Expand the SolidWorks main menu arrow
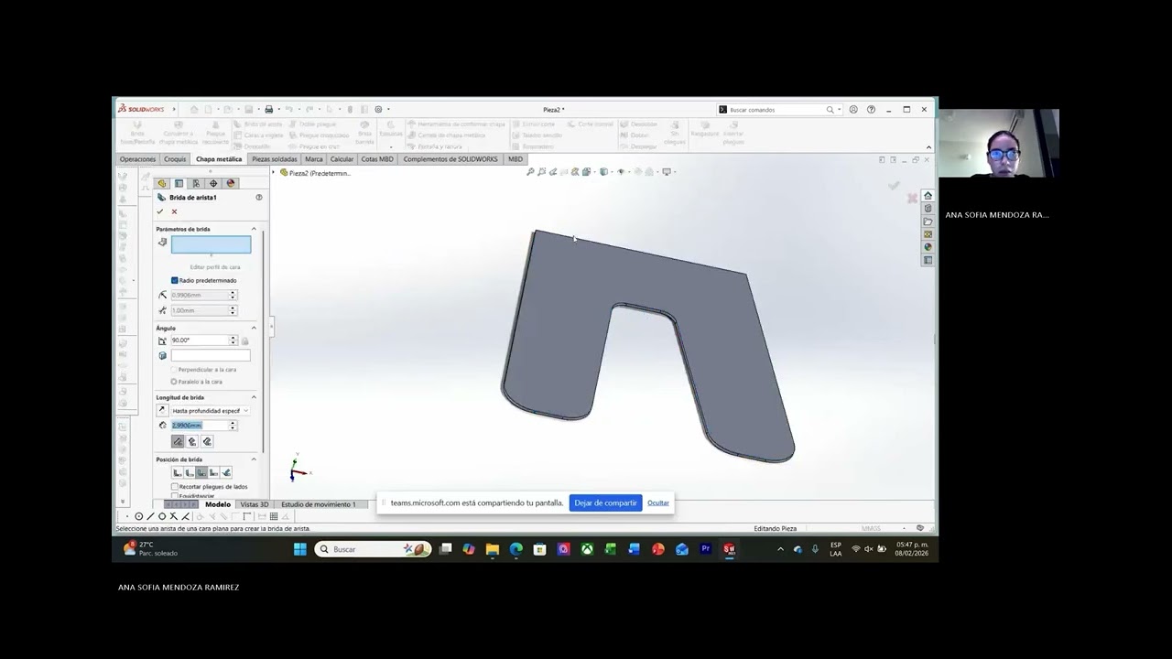 coord(174,109)
